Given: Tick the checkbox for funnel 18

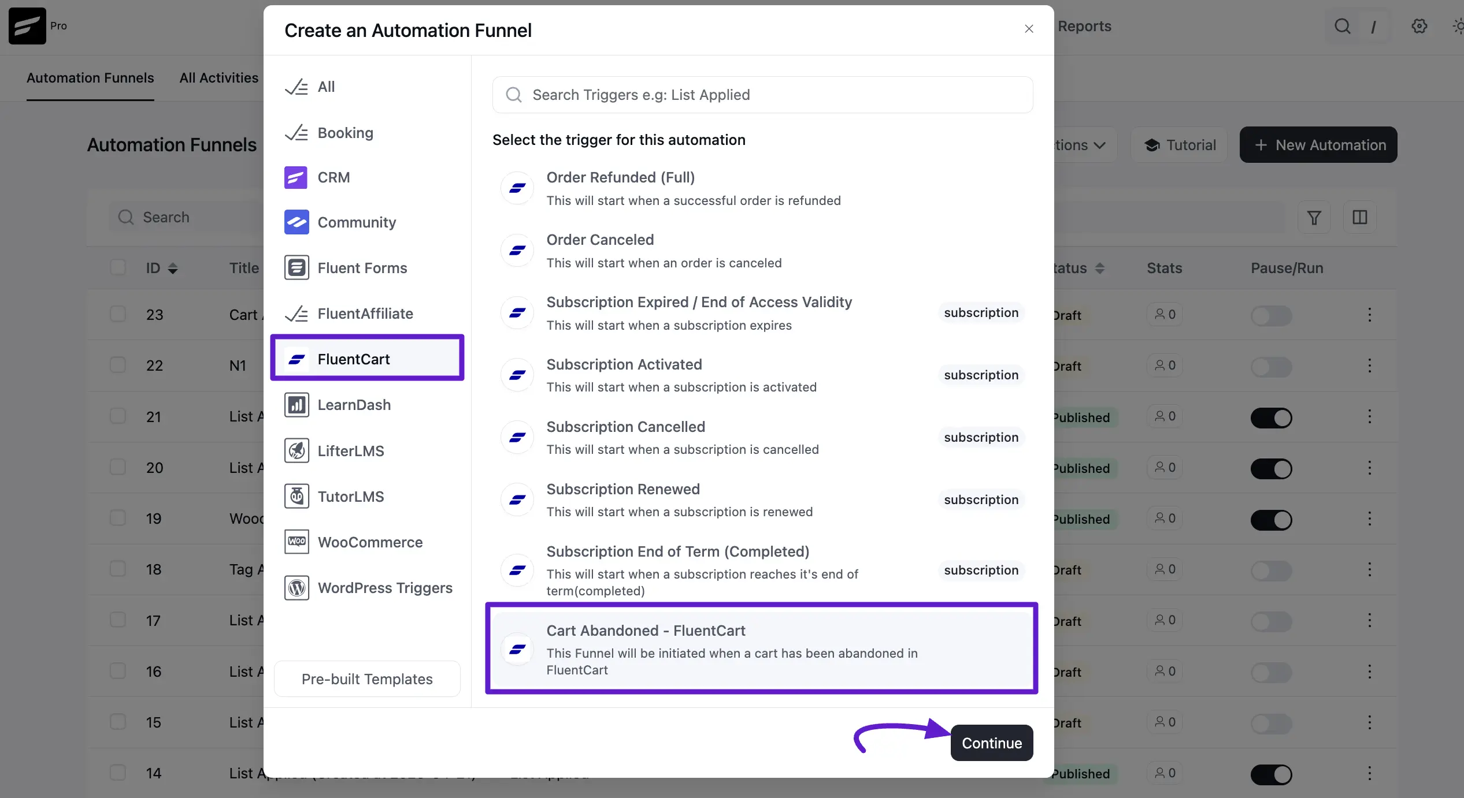Looking at the screenshot, I should point(118,569).
